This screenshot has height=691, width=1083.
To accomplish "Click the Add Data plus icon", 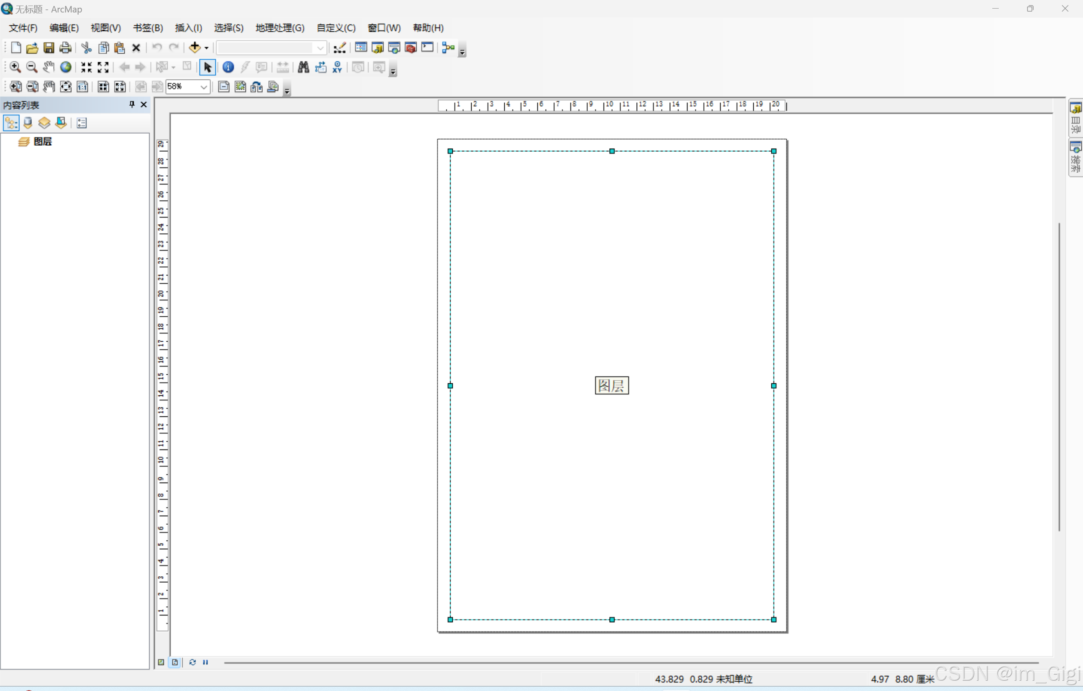I will 194,47.
